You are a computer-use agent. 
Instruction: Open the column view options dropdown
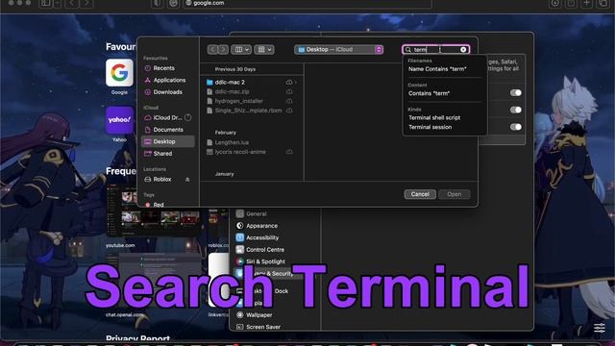pos(241,49)
